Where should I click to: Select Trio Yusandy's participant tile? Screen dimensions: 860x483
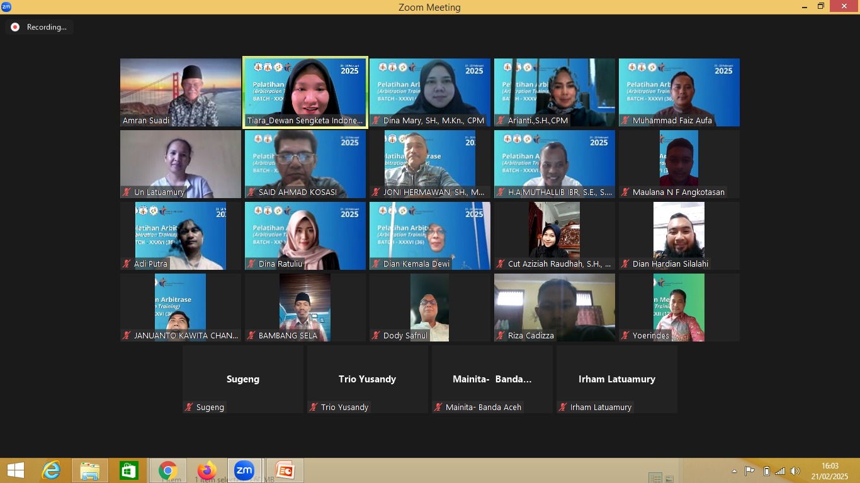367,379
